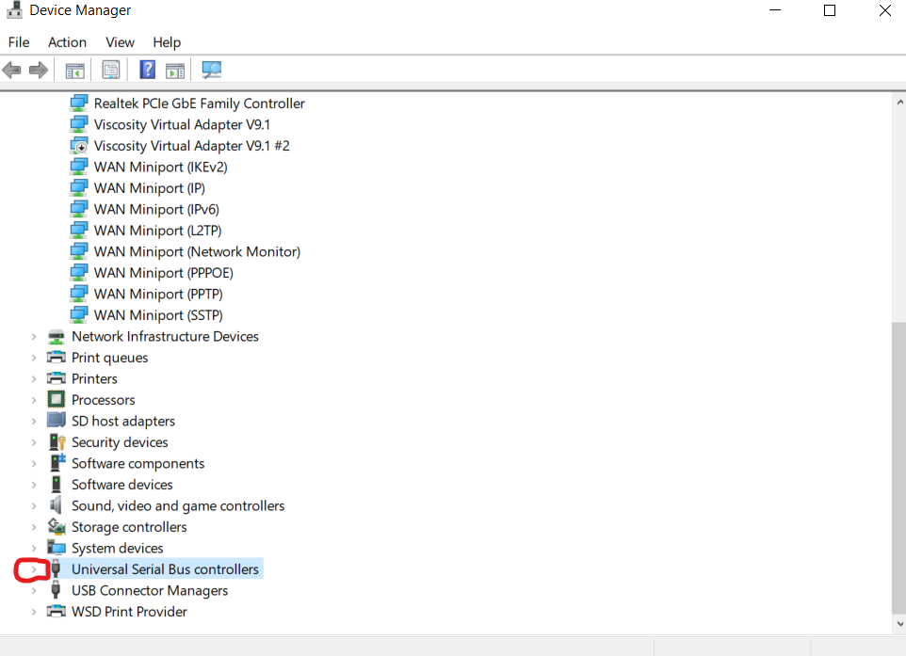Viewport: 906px width, 656px height.
Task: Click the Printers category icon
Action: click(x=57, y=378)
